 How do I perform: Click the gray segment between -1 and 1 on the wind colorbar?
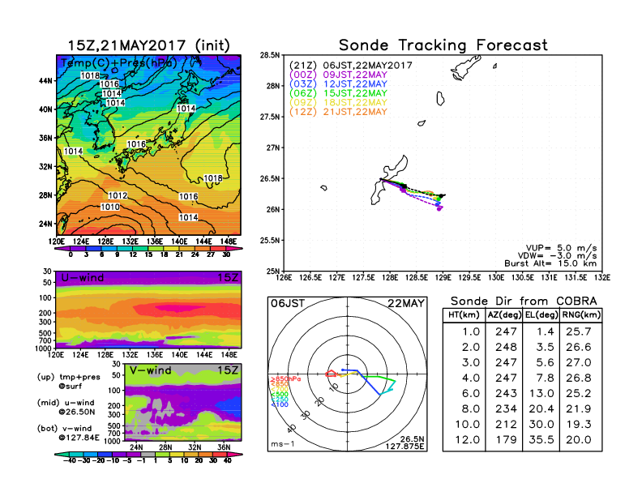click(x=148, y=454)
